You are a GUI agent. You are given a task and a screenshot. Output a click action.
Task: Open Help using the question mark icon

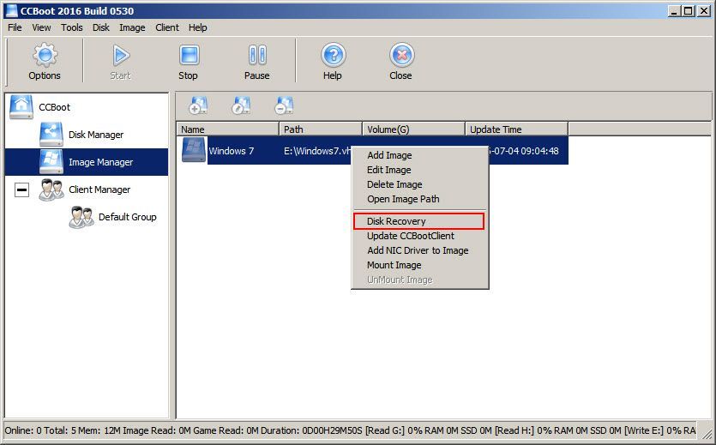tap(333, 55)
